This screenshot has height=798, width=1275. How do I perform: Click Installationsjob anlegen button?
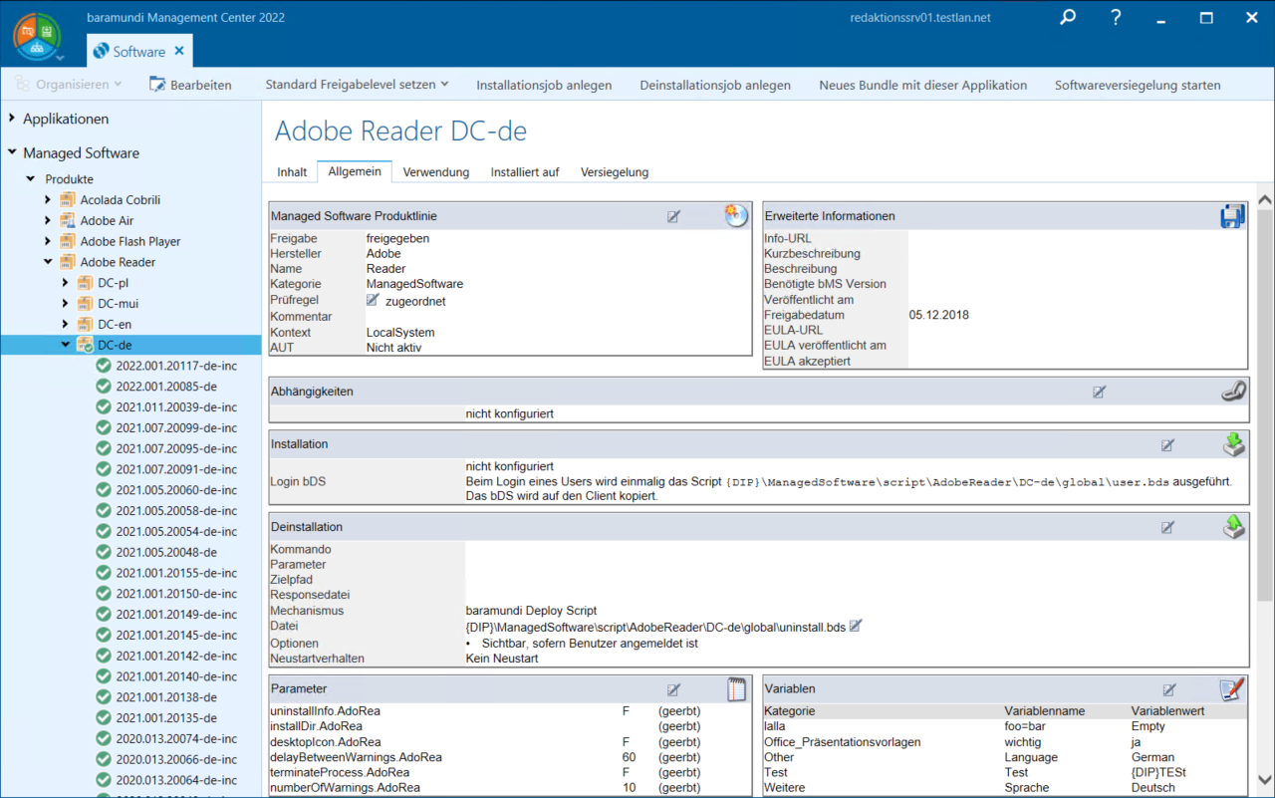click(544, 85)
